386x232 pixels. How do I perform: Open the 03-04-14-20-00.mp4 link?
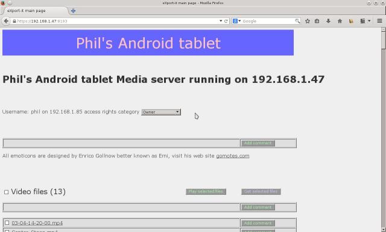click(37, 223)
